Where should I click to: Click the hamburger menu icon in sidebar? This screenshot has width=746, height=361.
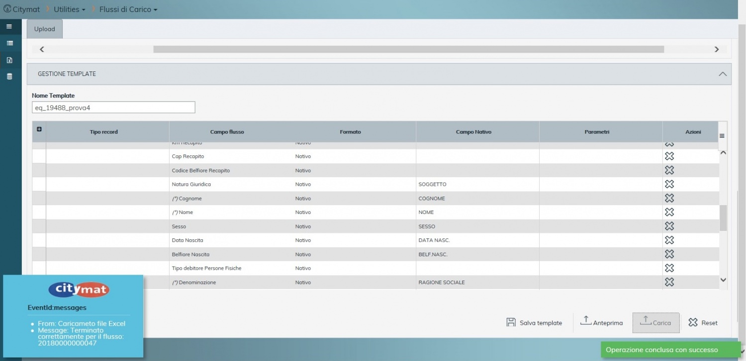[x=9, y=26]
